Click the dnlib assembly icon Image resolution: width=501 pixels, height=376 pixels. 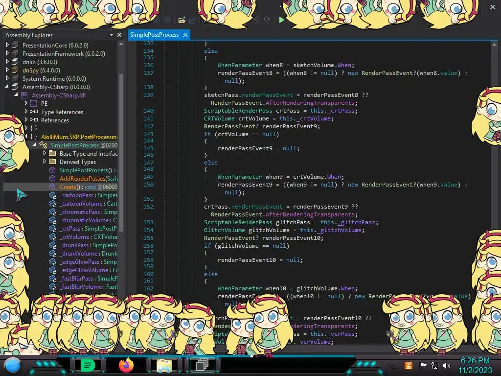tap(15, 62)
